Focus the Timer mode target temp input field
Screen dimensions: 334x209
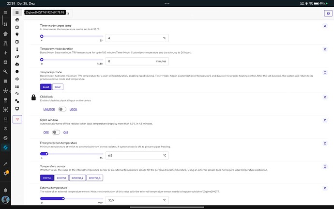click(x=137, y=38)
